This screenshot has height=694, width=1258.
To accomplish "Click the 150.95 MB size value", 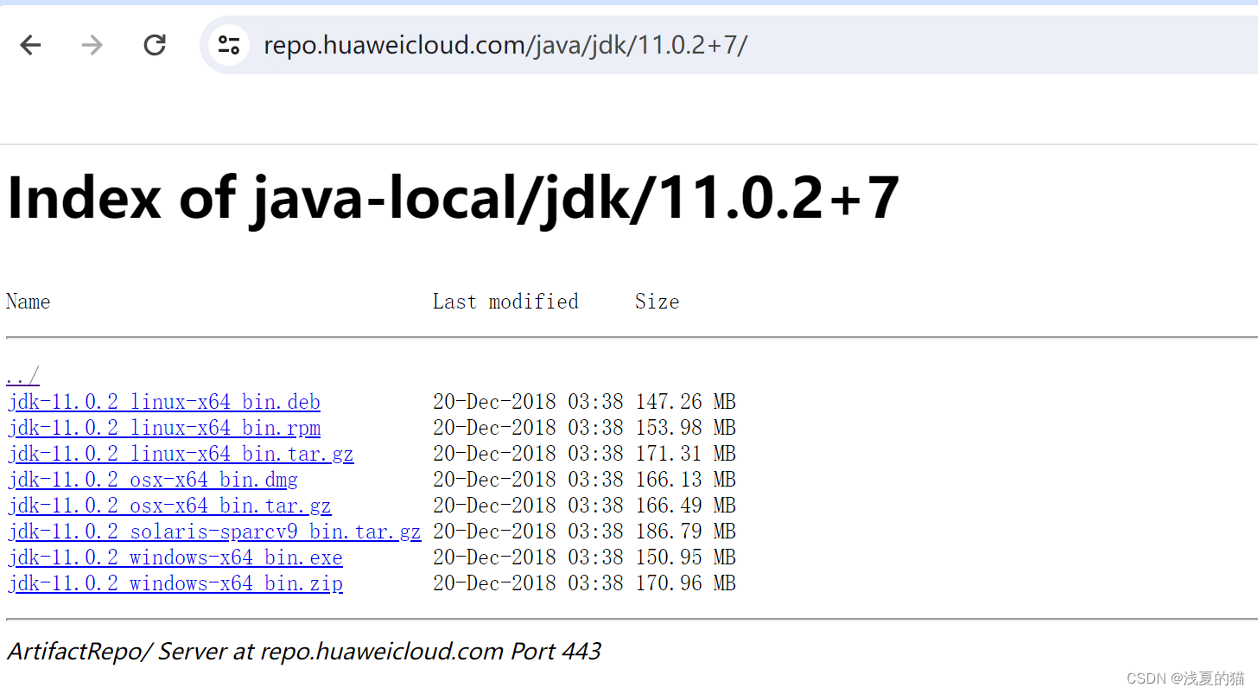I will (686, 557).
